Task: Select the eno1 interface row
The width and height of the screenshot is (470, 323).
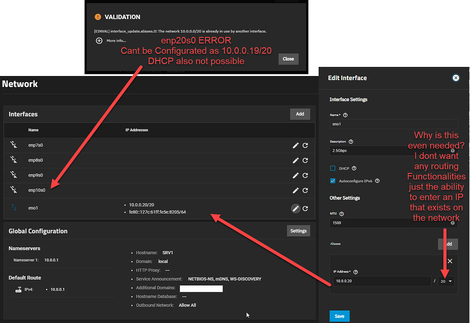Action: coord(159,208)
